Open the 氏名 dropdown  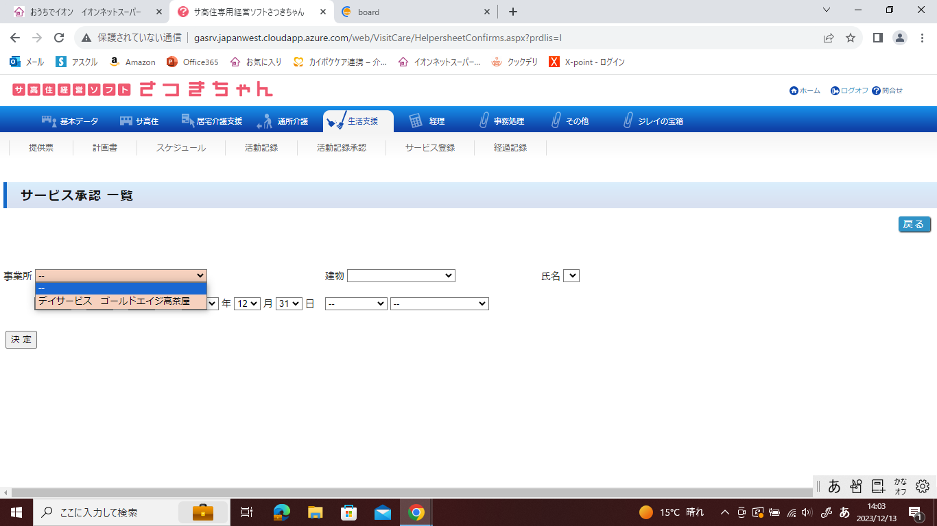click(x=571, y=275)
